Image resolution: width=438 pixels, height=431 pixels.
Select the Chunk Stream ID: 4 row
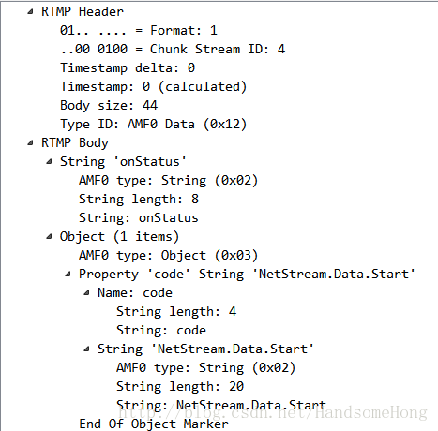(x=173, y=50)
